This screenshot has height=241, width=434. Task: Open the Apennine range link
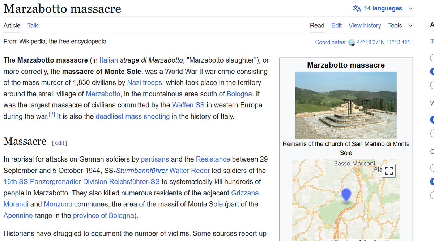pos(18,215)
